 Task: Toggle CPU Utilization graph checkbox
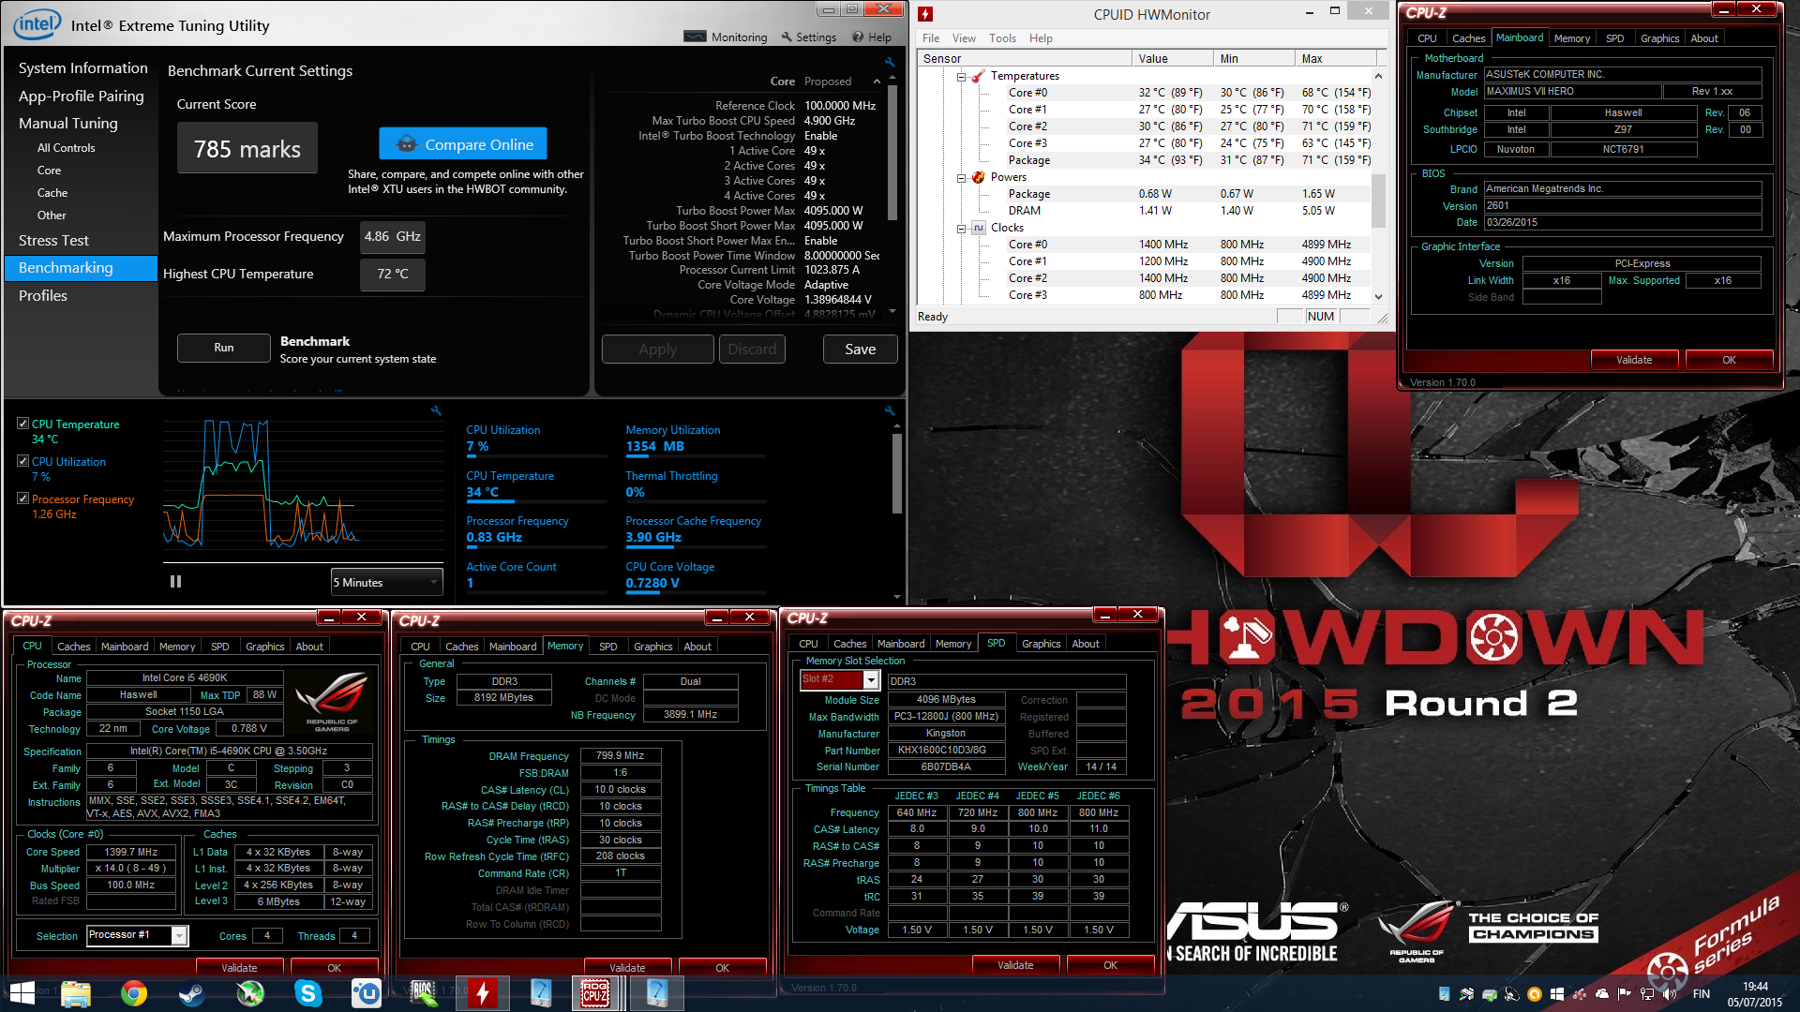[x=22, y=461]
